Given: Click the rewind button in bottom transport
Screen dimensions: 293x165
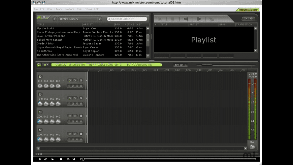Looking at the screenshot, I should tap(45, 159).
